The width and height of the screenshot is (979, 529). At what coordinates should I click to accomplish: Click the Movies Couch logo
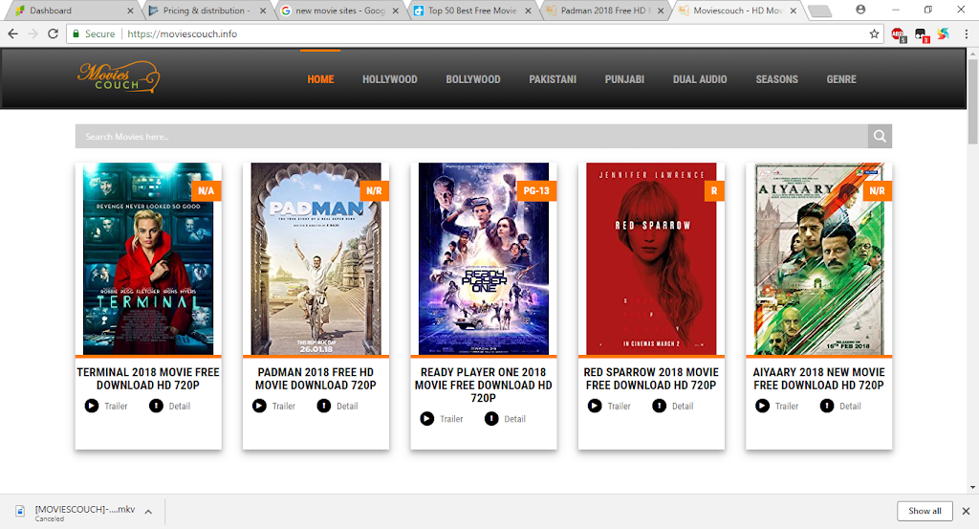pos(119,77)
